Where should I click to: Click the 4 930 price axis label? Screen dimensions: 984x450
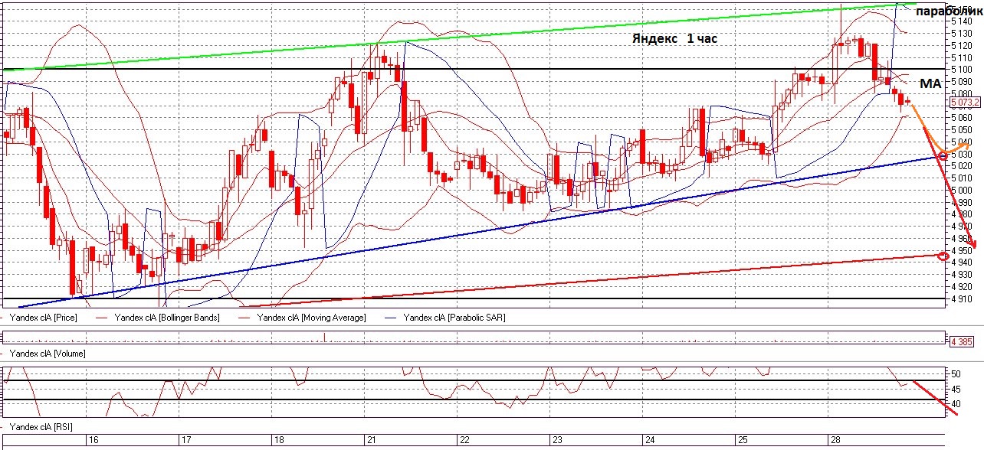(x=962, y=274)
